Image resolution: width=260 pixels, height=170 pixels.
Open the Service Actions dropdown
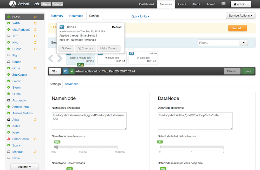click(240, 16)
